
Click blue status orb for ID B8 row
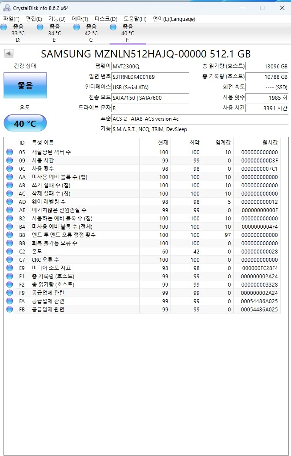(10, 235)
